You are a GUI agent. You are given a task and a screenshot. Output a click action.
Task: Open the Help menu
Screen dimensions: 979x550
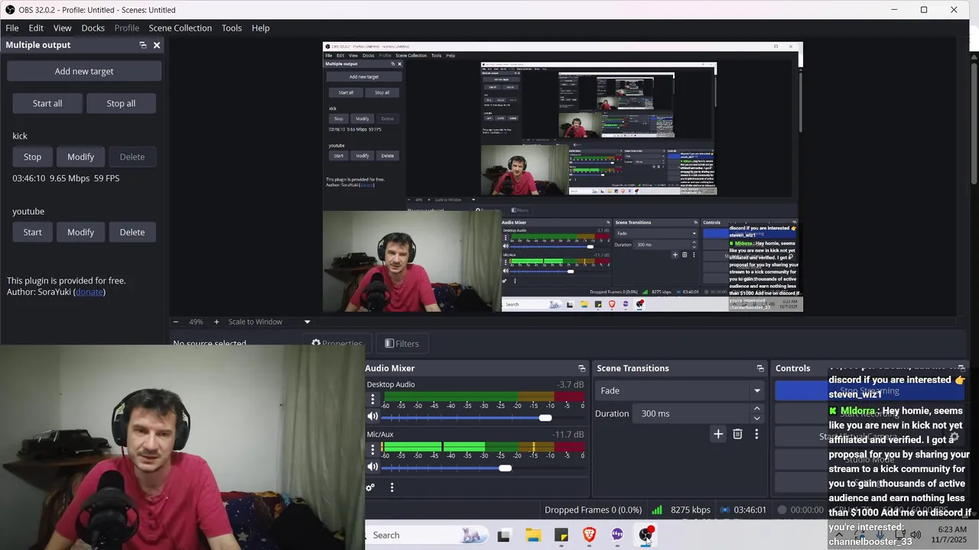[x=261, y=28]
